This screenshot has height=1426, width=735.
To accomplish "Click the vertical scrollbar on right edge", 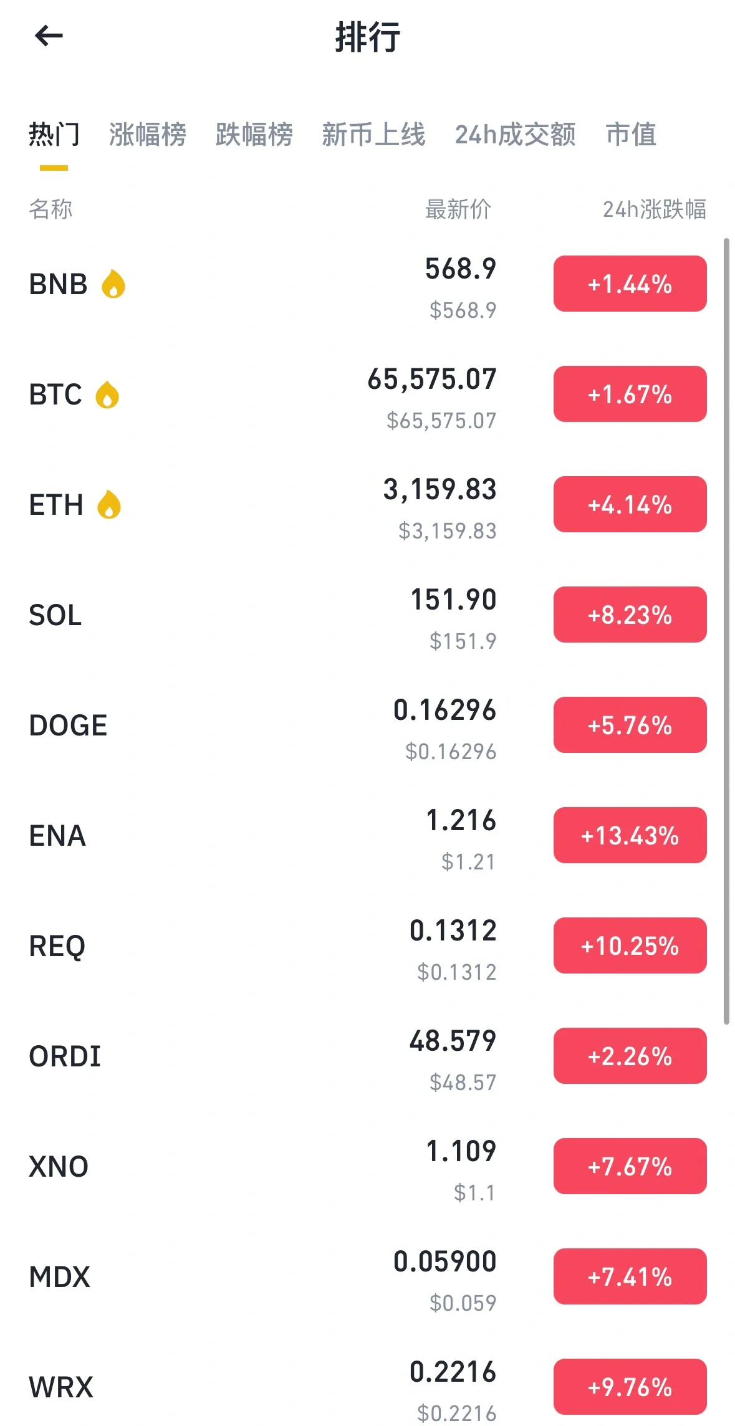I will click(x=726, y=631).
